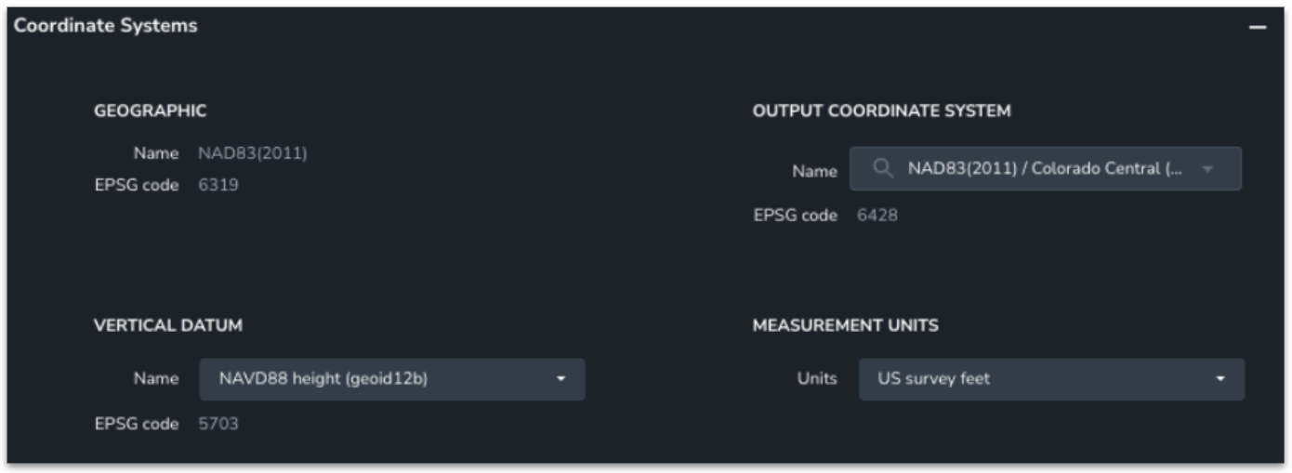Expand the vertical datum dropdown arrow
1292x473 pixels.
(x=560, y=379)
